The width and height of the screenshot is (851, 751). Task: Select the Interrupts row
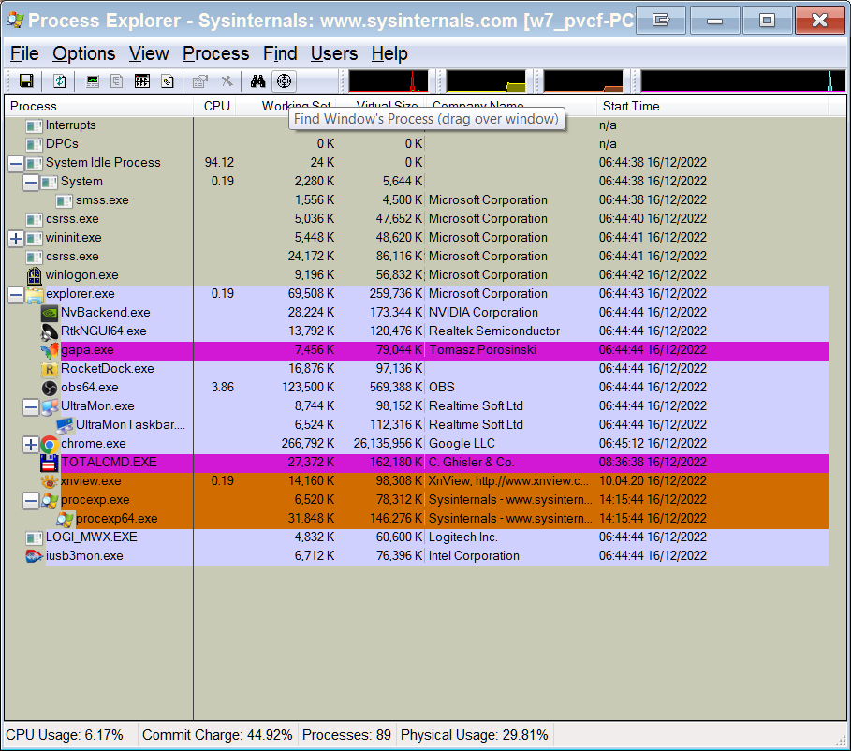(417, 125)
